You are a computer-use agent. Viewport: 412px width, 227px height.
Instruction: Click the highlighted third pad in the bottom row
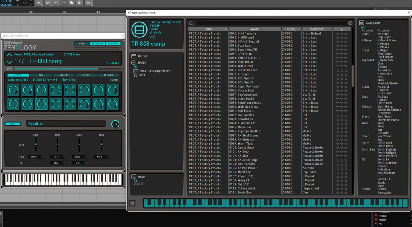(41, 104)
